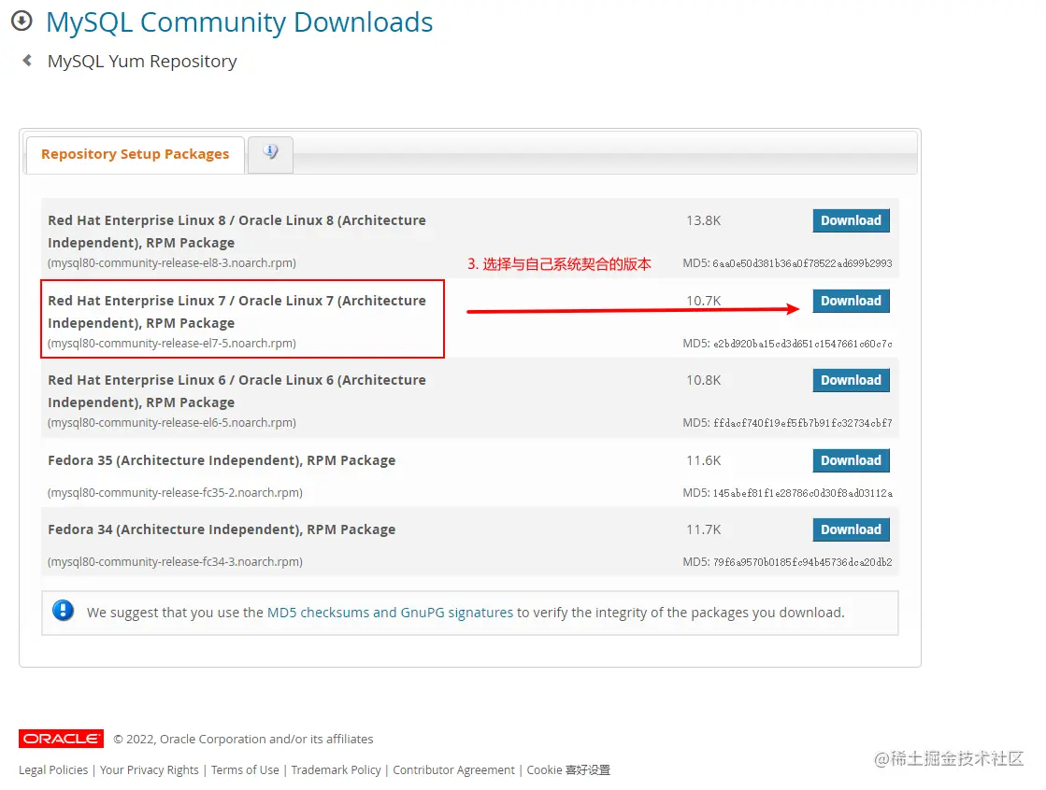
Task: Download the Fedora 35 RPM package
Action: coord(851,460)
